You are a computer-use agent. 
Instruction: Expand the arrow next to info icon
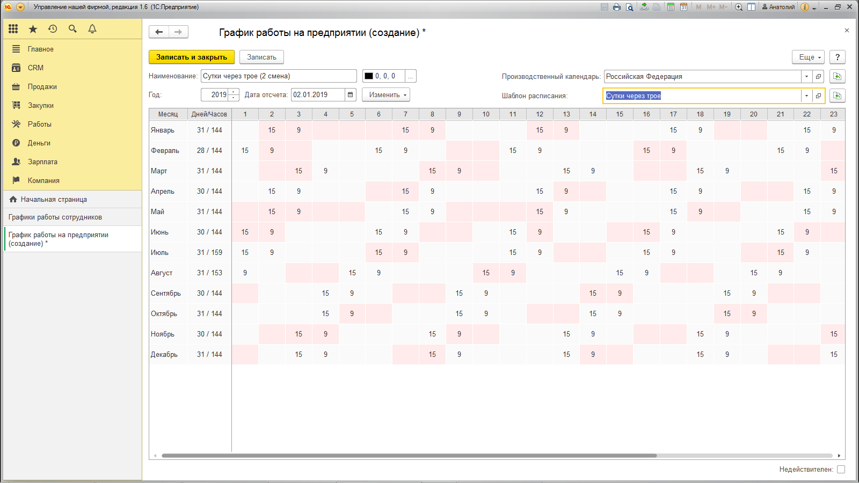coord(814,8)
